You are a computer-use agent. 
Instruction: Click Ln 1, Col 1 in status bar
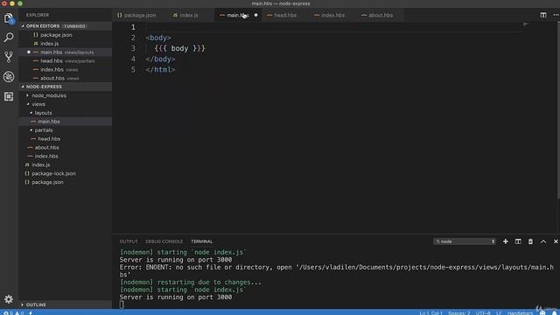(x=430, y=313)
